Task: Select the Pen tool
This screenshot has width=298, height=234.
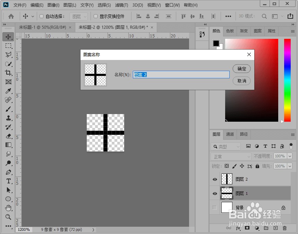Action: tap(8, 172)
